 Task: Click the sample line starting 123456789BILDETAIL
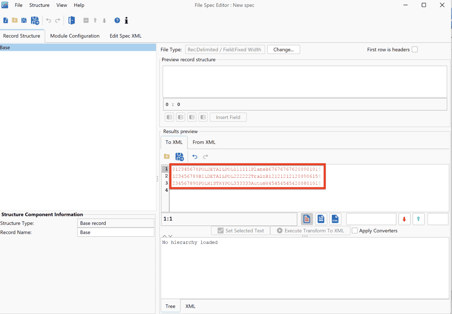coord(246,176)
